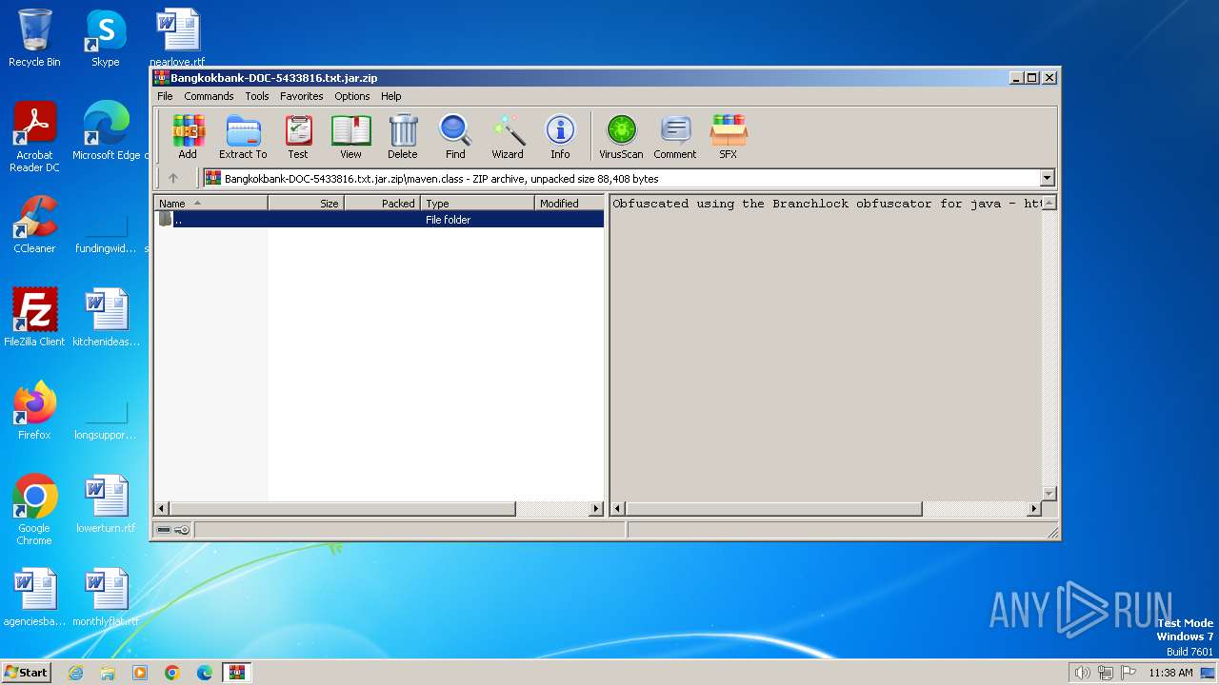Viewport: 1219px width, 685px height.
Task: Click the comment pane scroll up arrow
Action: coord(1049,203)
